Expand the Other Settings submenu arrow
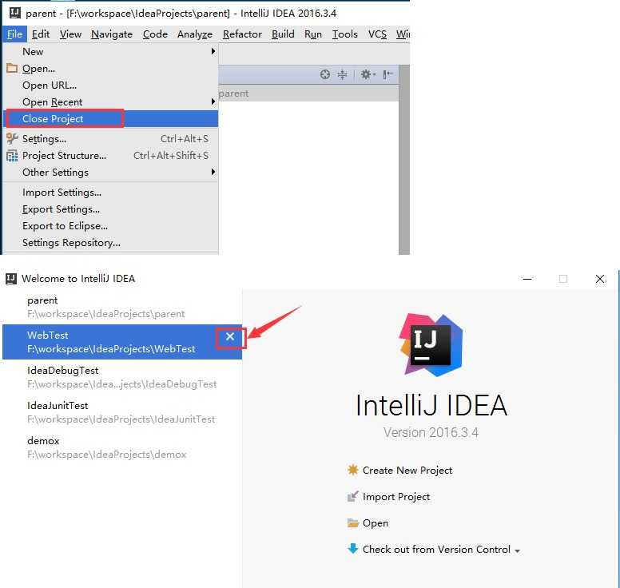Screen dimensions: 620x588 213,172
